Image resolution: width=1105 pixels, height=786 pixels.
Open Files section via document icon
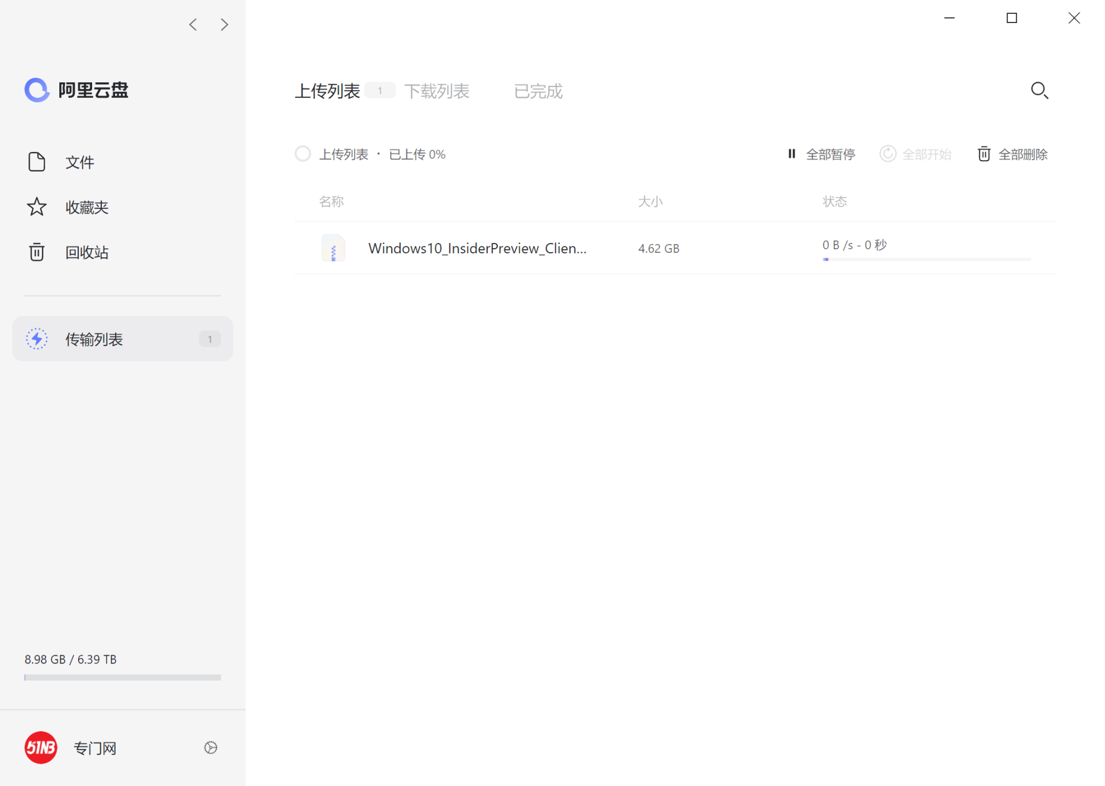tap(37, 162)
